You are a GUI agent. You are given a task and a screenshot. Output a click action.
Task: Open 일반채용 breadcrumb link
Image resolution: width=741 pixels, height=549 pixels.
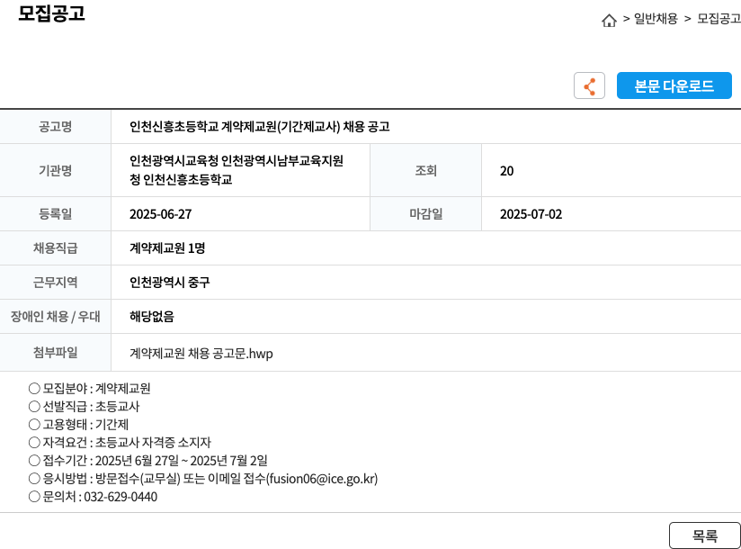pyautogui.click(x=656, y=18)
